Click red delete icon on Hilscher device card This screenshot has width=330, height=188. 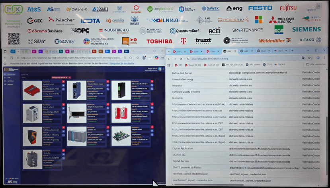[x=152, y=81]
